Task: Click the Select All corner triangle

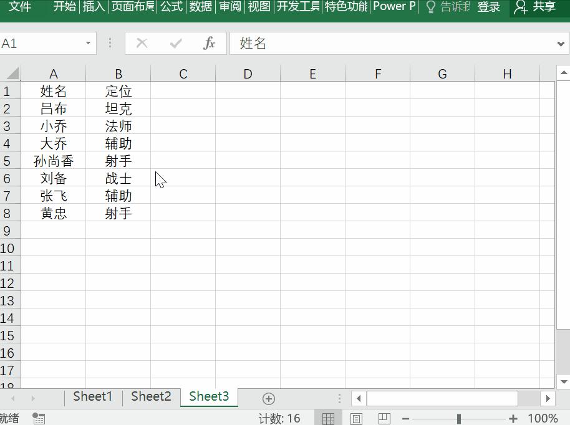Action: [x=12, y=74]
